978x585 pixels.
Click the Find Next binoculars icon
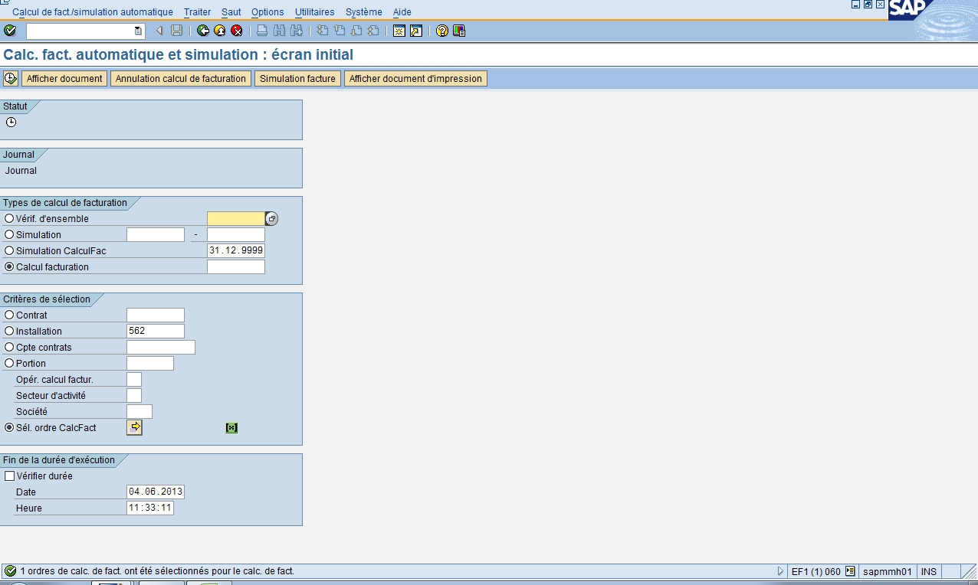point(296,31)
